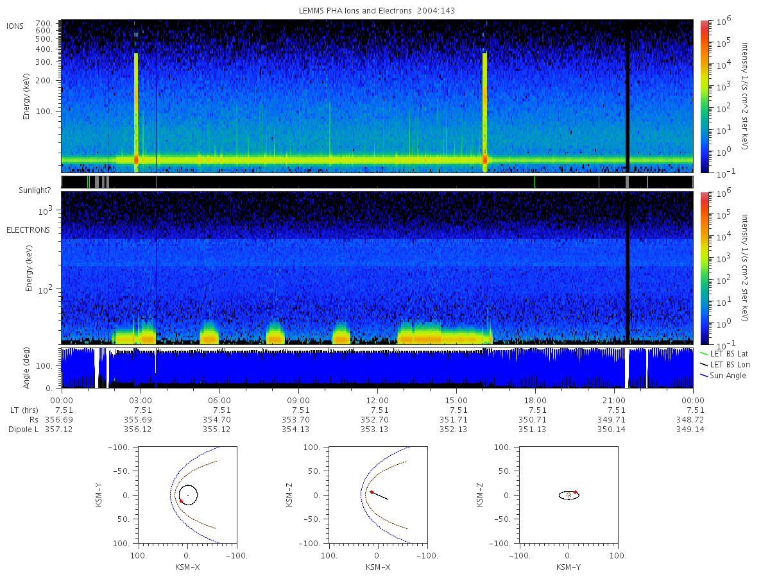The width and height of the screenshot is (770, 577).
Task: Click the electrons panel intensity color bar
Action: 705,267
